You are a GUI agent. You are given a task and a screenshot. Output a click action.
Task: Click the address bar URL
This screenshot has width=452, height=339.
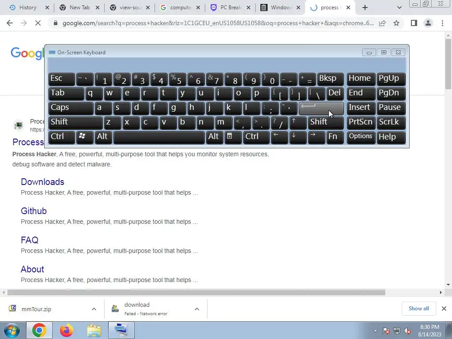click(218, 23)
